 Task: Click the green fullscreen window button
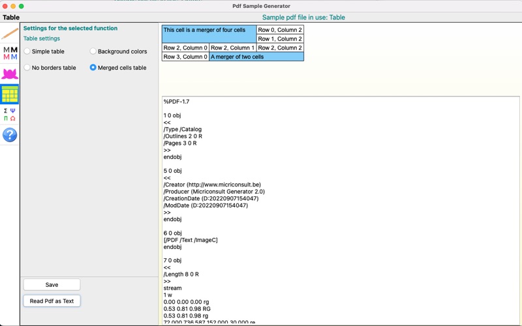(22, 6)
